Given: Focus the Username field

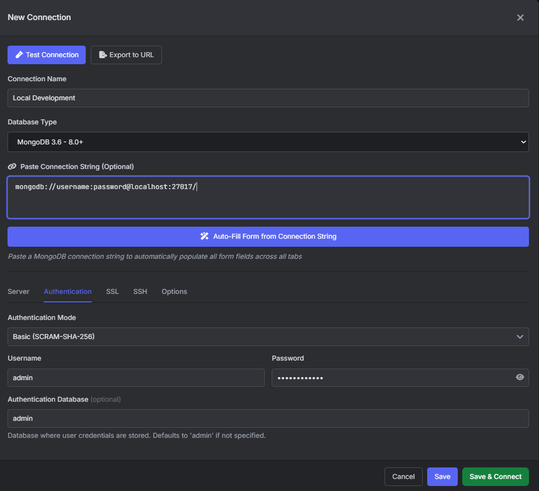Looking at the screenshot, I should 136,378.
